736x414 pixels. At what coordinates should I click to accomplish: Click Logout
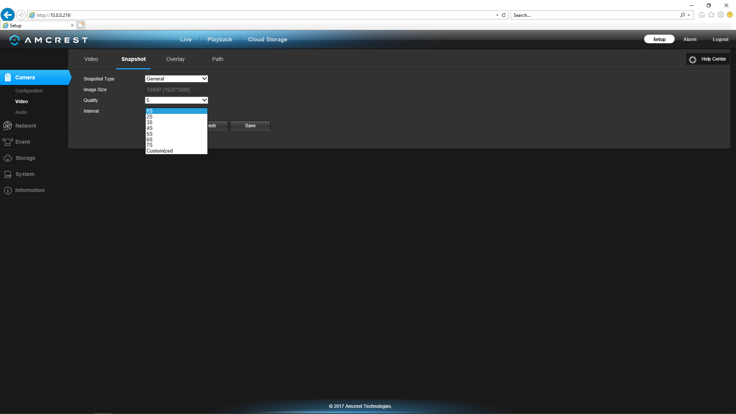721,39
